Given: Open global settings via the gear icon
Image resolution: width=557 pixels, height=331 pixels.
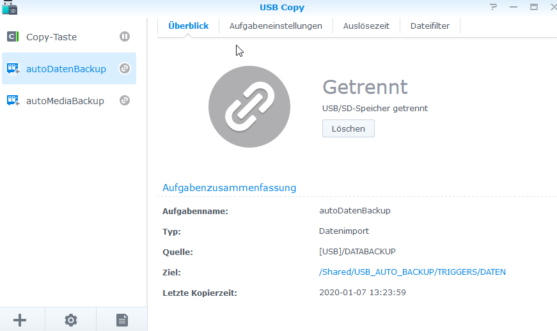Looking at the screenshot, I should point(71,320).
